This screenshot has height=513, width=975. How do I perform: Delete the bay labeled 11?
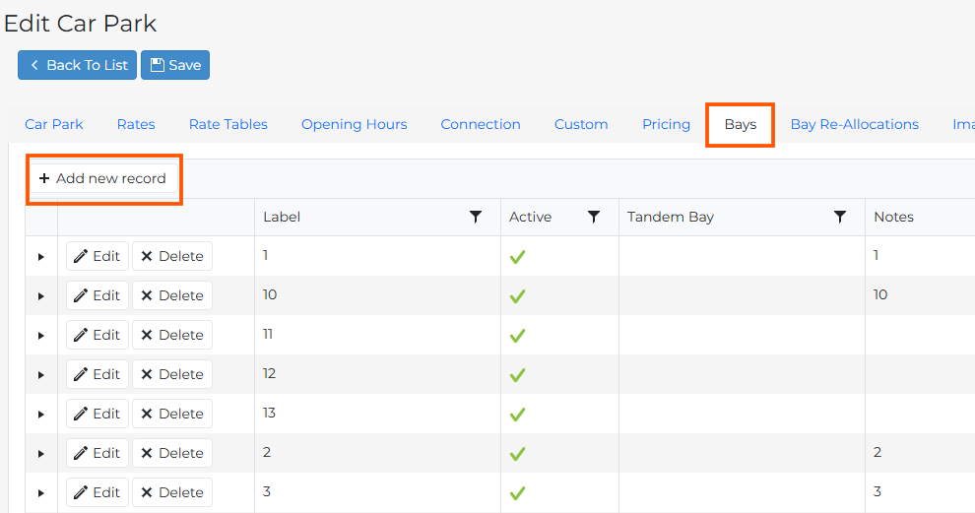[172, 335]
